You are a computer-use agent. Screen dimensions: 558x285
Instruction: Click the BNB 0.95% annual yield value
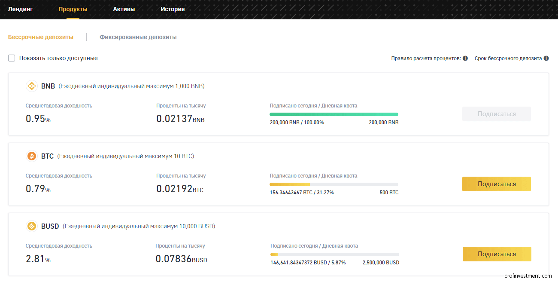[38, 119]
